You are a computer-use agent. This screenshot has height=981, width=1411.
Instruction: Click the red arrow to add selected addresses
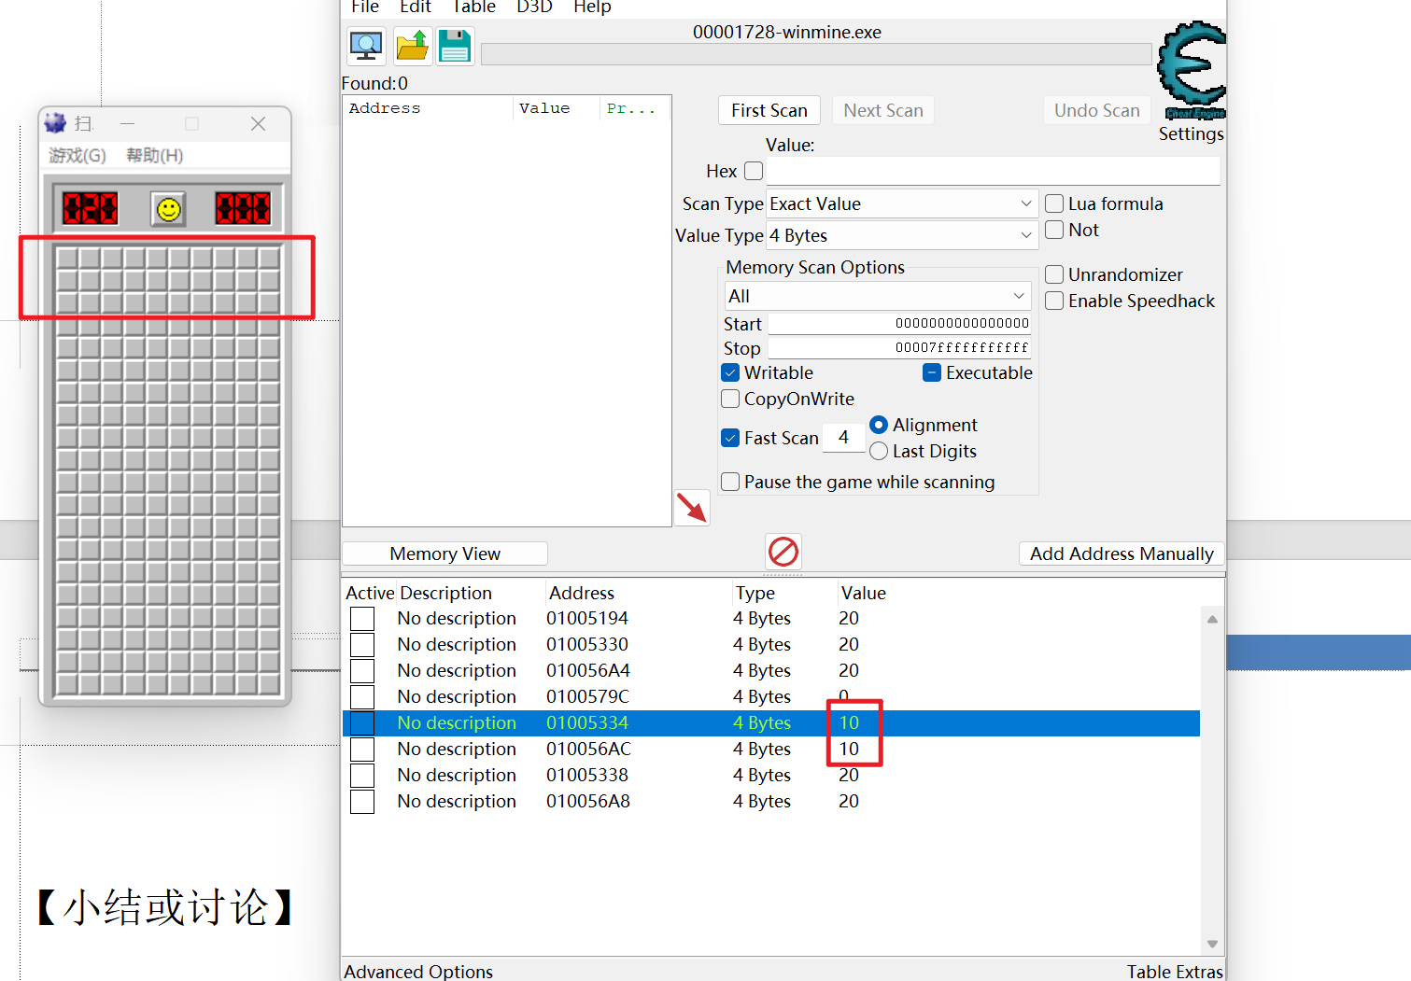(x=692, y=508)
